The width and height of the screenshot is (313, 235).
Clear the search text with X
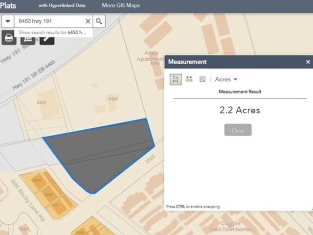(x=88, y=22)
